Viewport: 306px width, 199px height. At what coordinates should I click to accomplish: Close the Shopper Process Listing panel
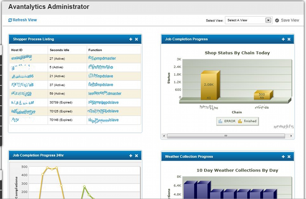pyautogui.click(x=137, y=39)
